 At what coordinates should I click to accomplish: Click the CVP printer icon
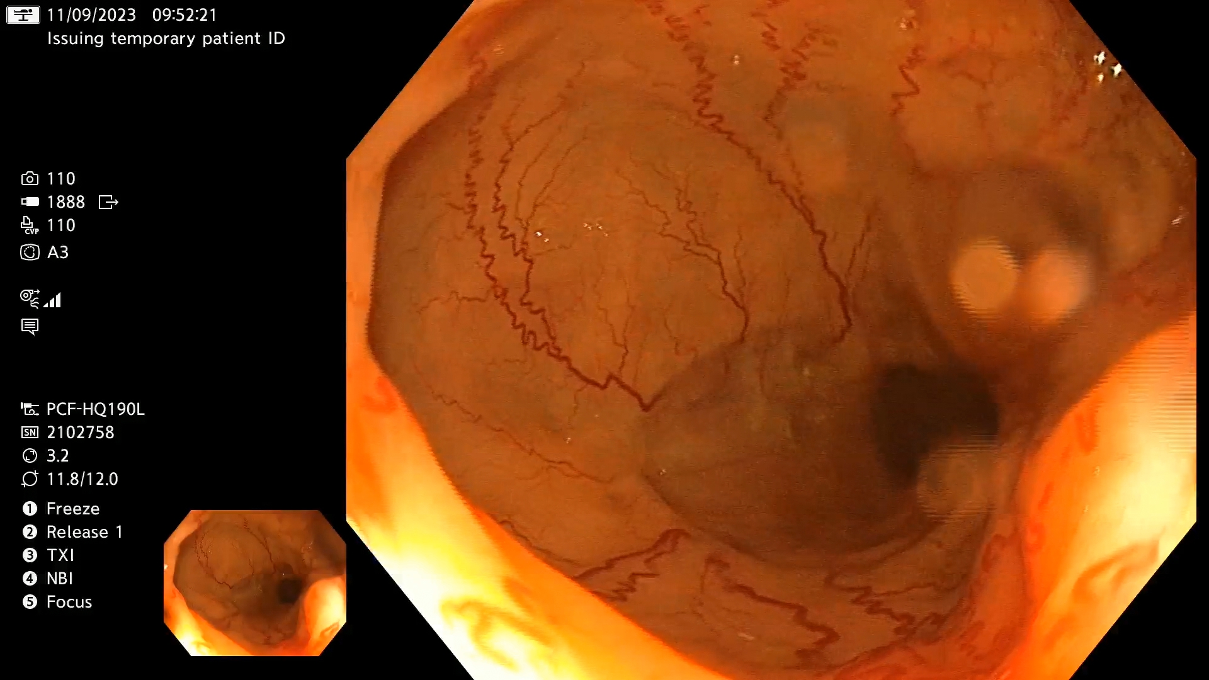point(30,225)
